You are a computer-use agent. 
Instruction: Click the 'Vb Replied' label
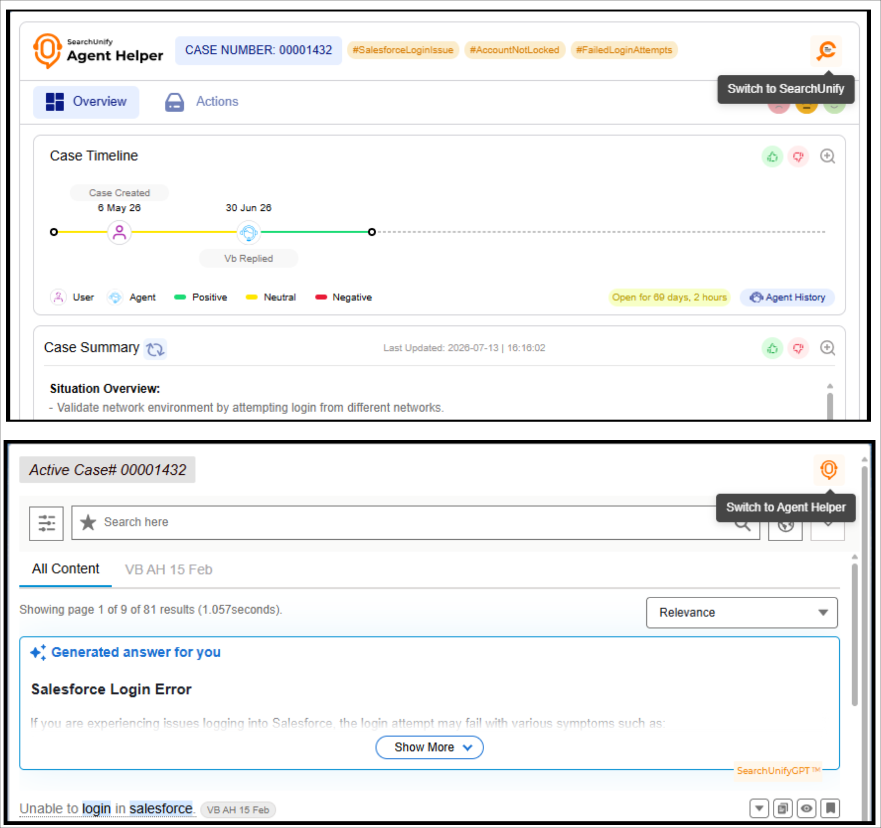[x=249, y=258]
